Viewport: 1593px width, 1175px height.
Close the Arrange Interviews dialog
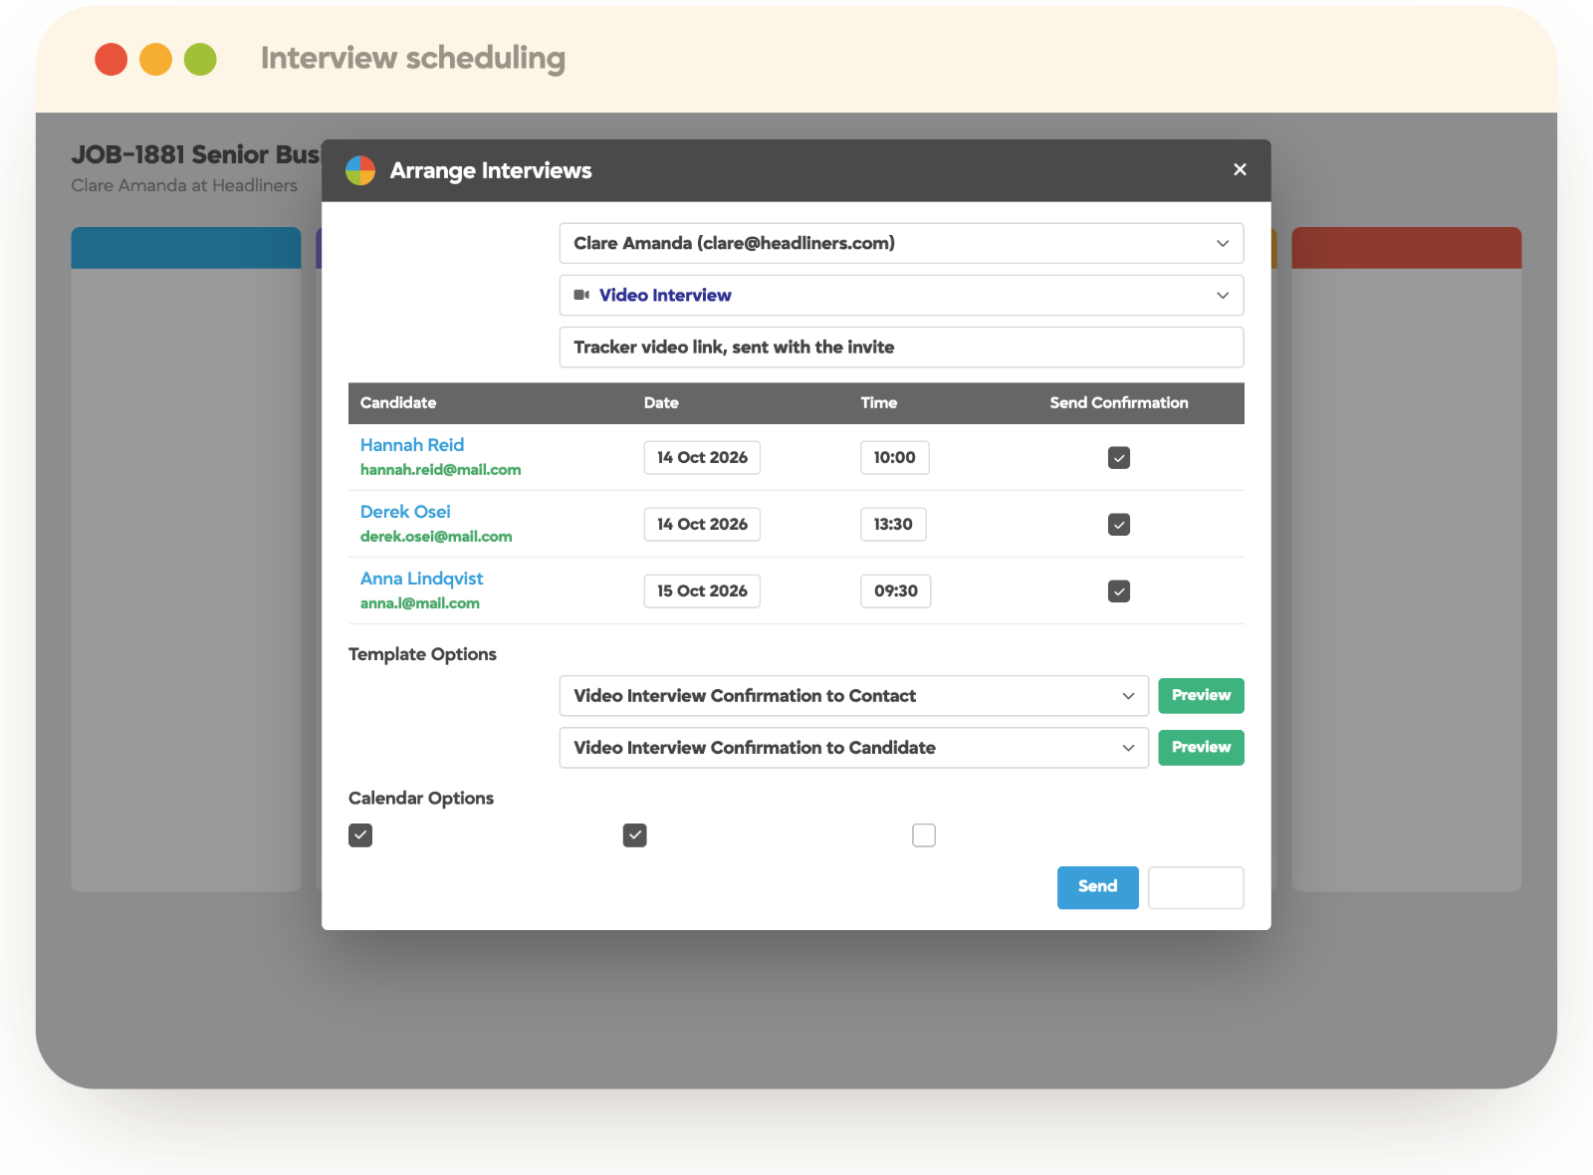[1240, 169]
